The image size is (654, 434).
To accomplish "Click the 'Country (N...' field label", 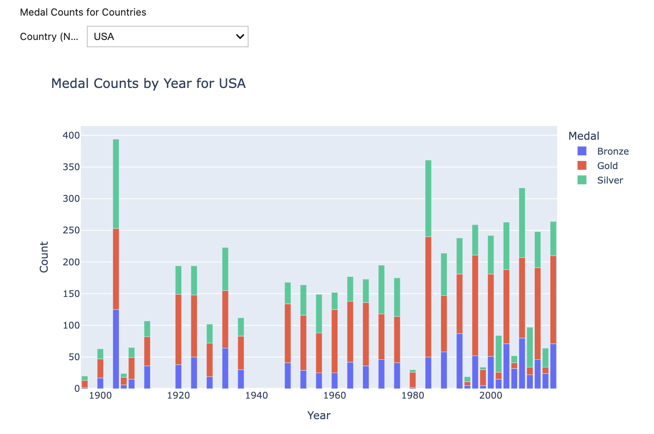I will [x=49, y=37].
